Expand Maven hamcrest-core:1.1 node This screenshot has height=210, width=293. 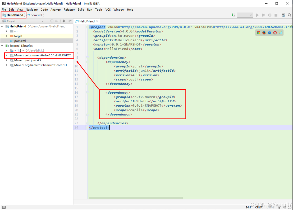[6, 65]
